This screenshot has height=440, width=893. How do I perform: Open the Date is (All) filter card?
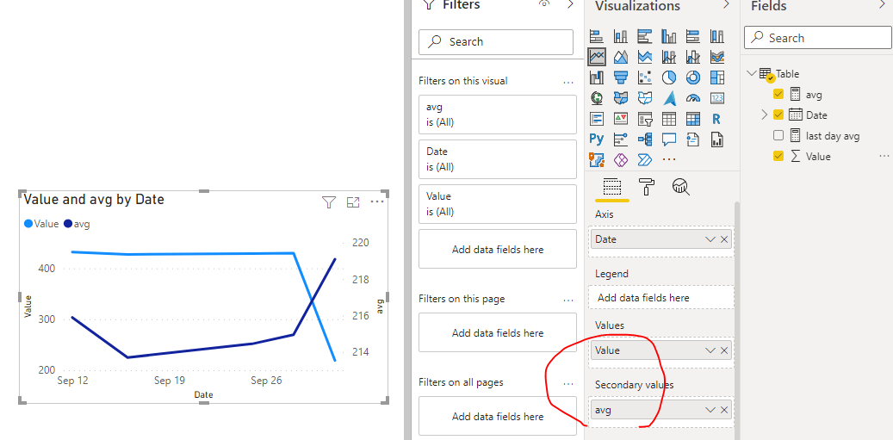[497, 159]
